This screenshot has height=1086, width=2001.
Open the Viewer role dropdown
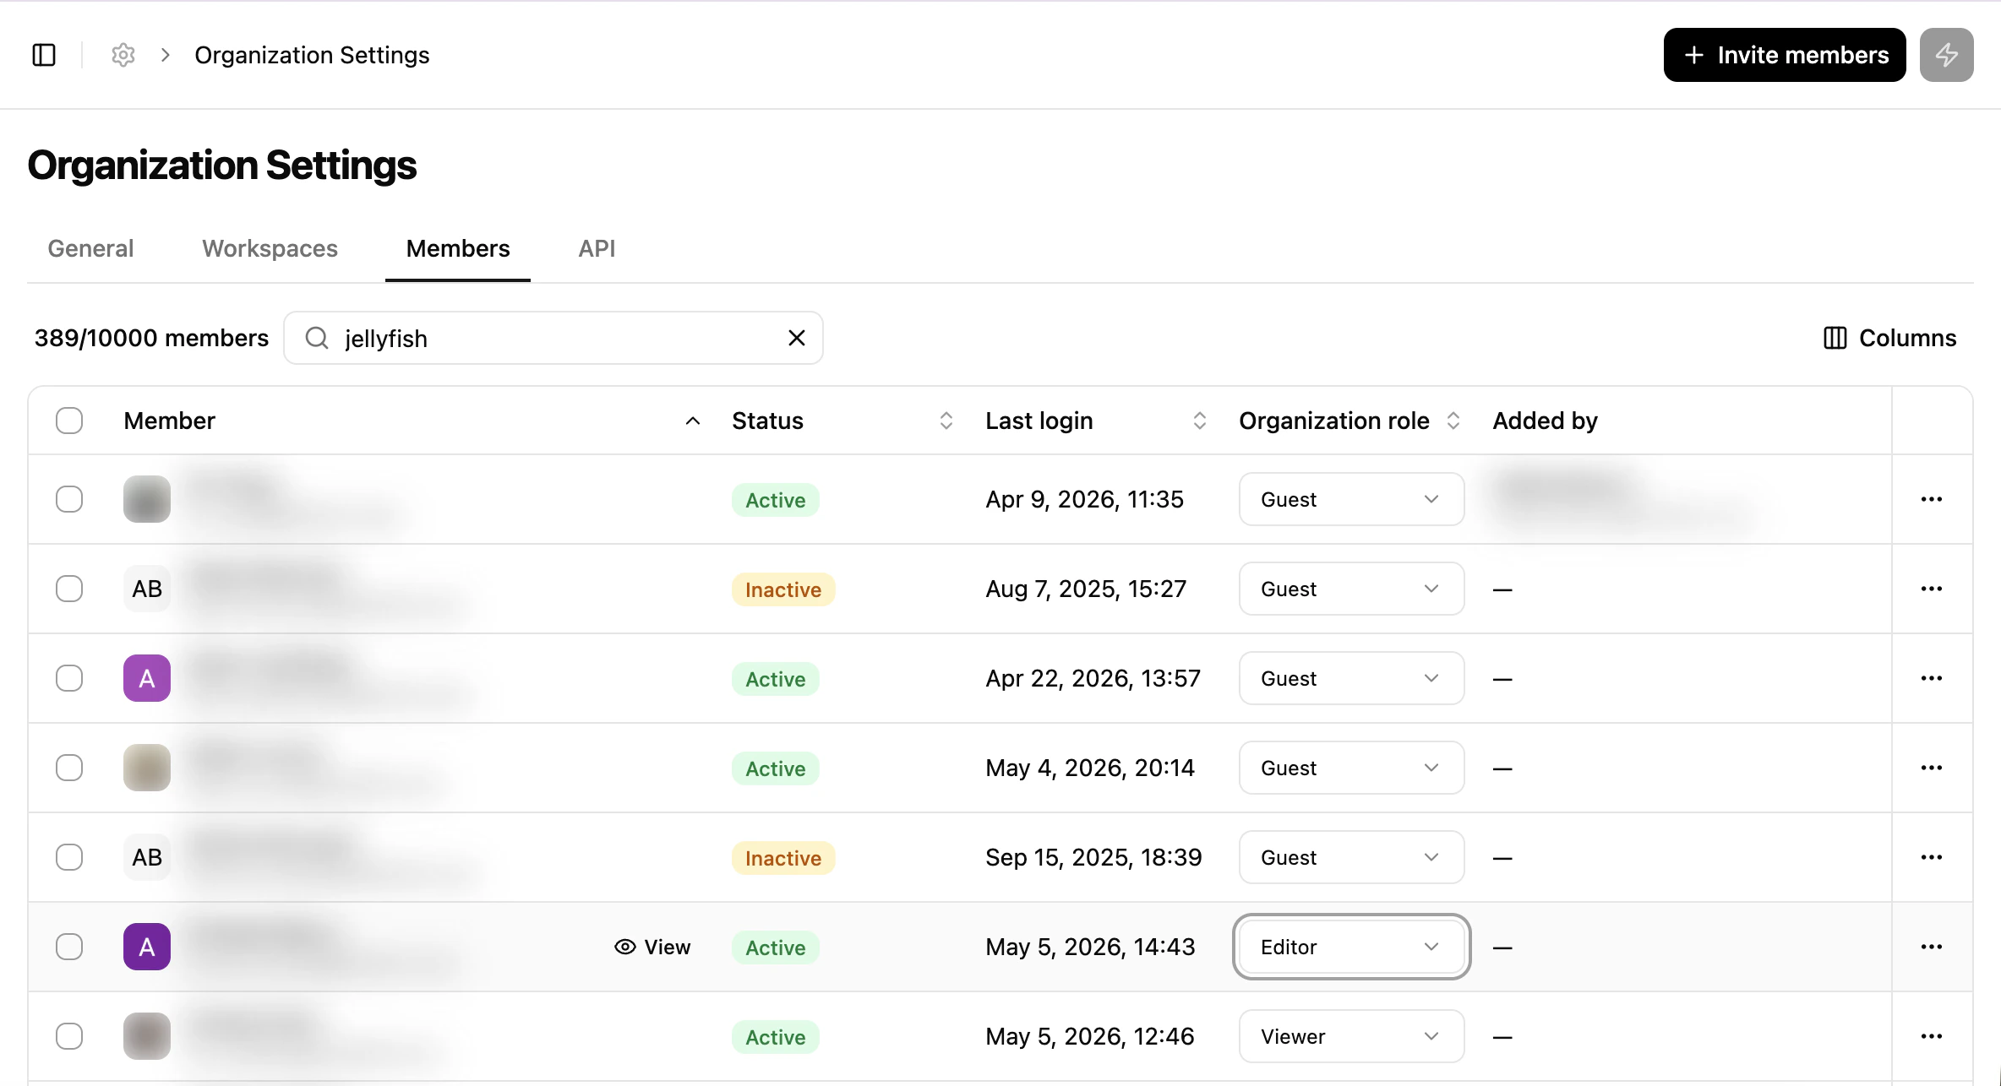click(x=1351, y=1036)
